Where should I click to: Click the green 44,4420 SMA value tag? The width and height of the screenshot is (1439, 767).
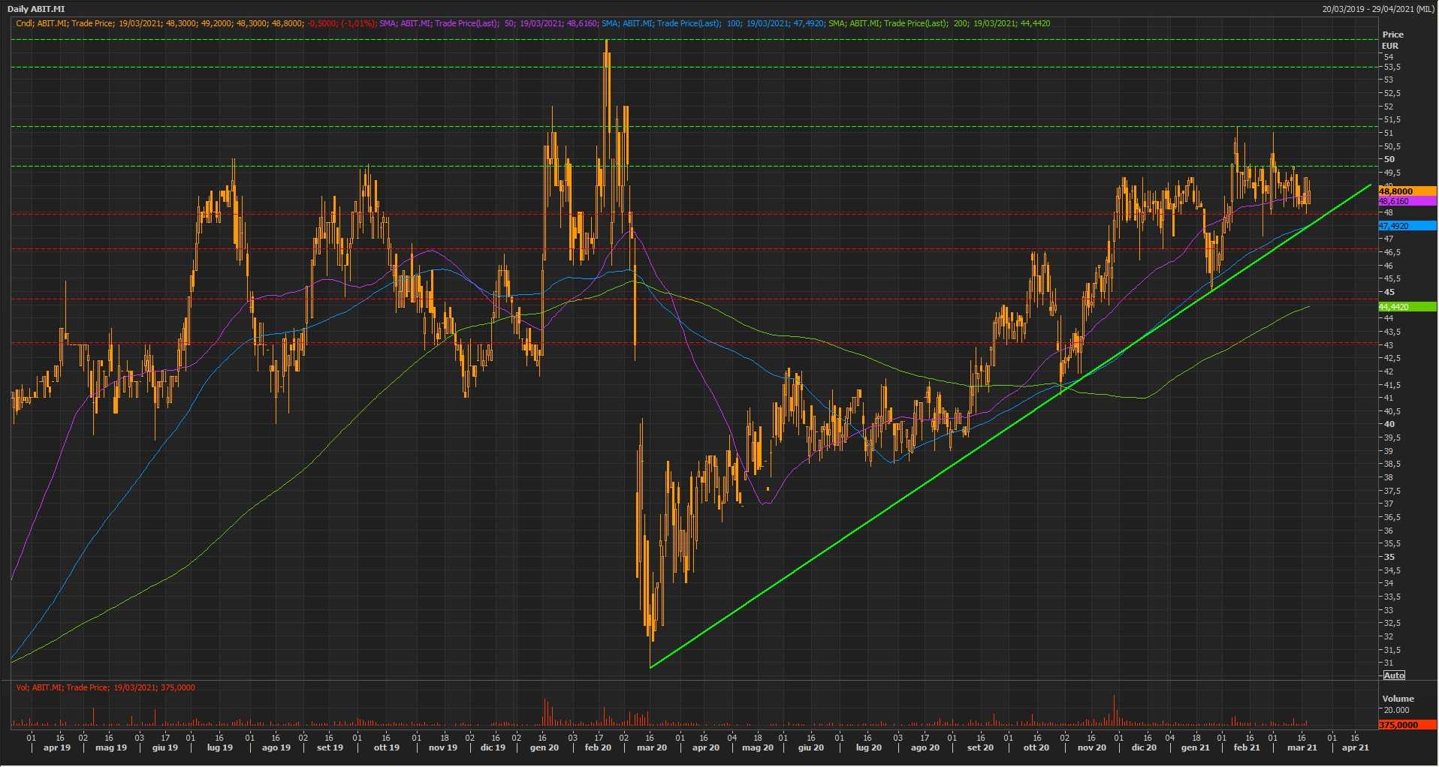[x=1406, y=307]
